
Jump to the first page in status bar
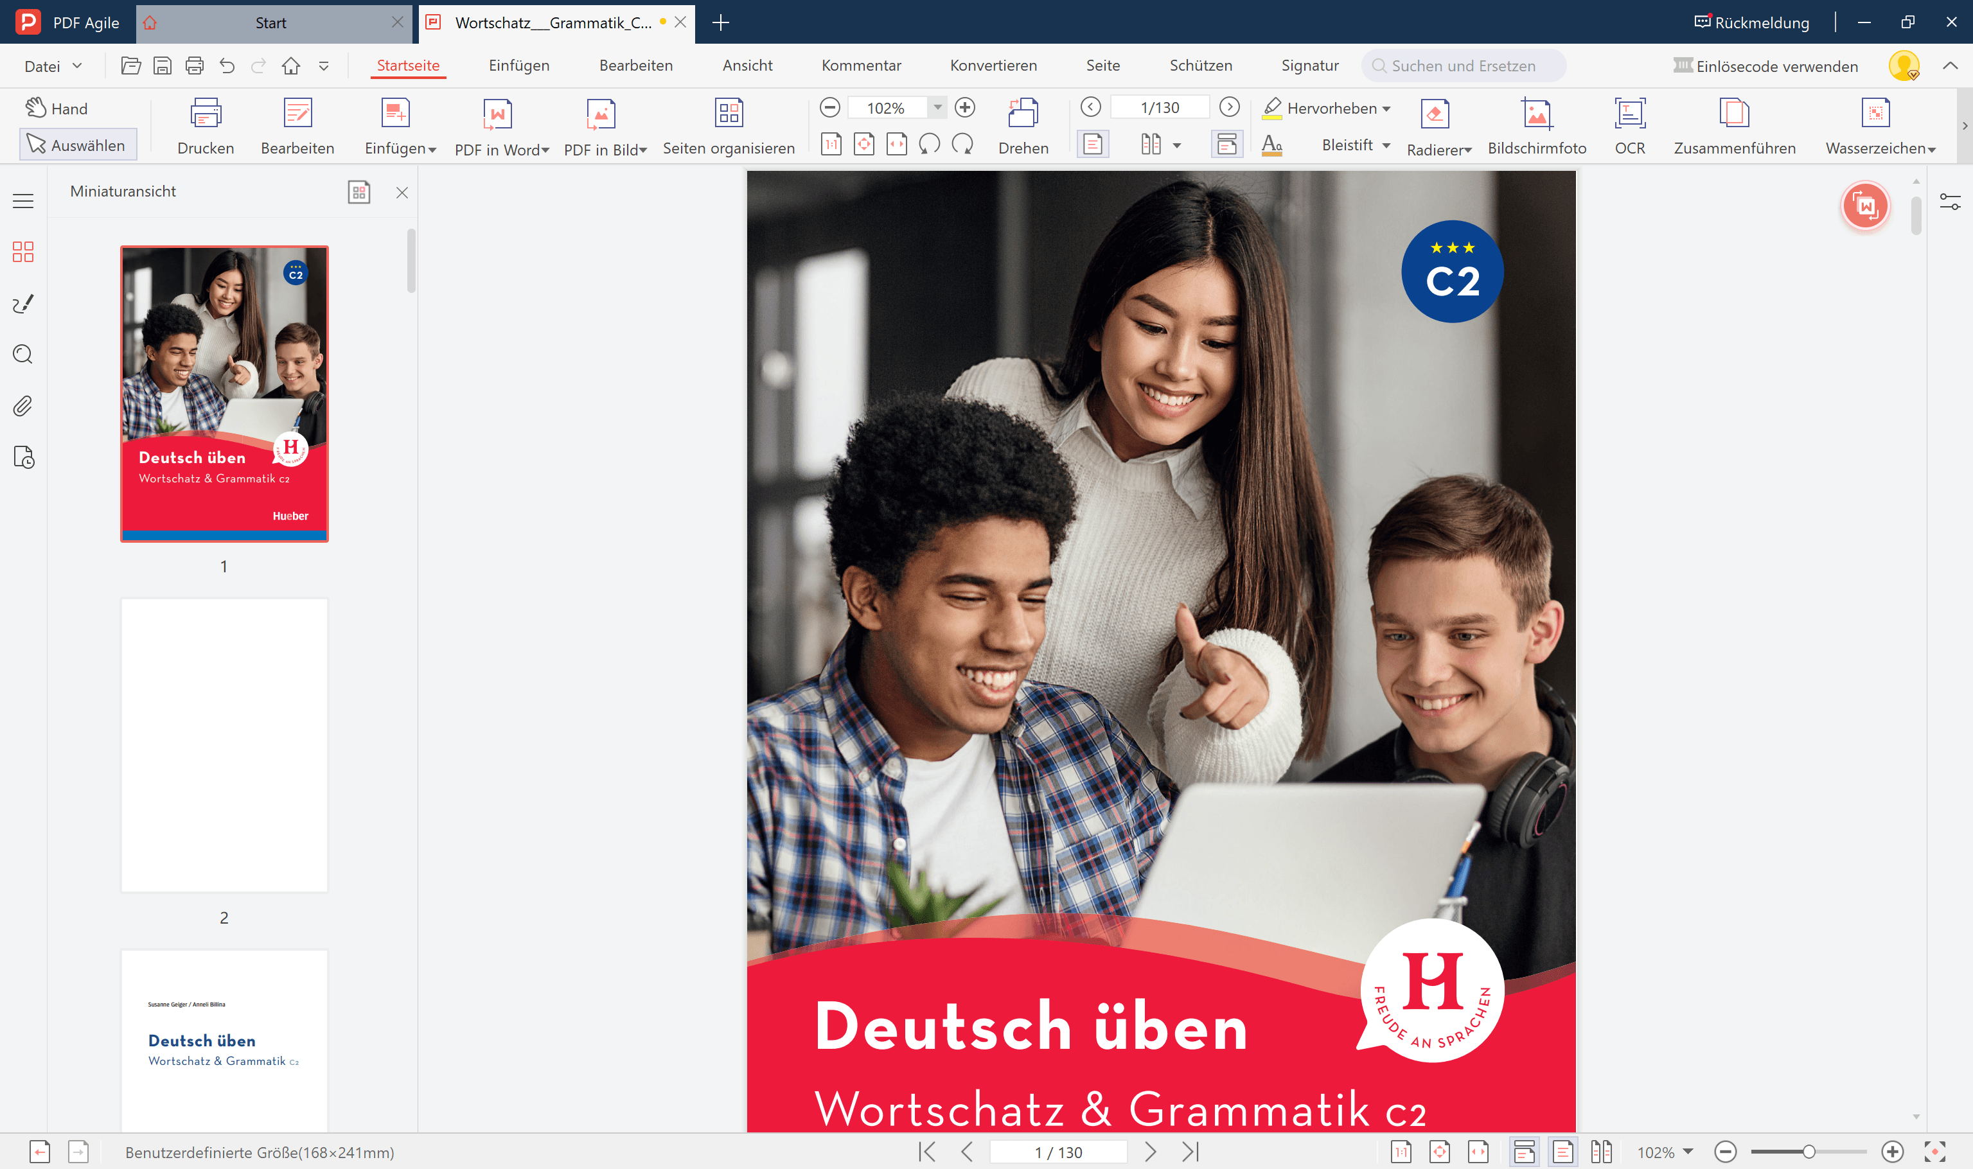(x=928, y=1152)
